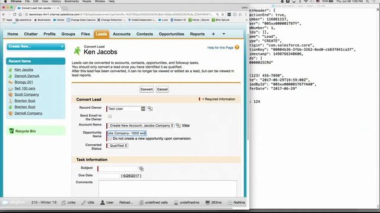Screen dimensions: 380x213
Task: Open Ken Jacobs recent item
Action: coord(24,70)
